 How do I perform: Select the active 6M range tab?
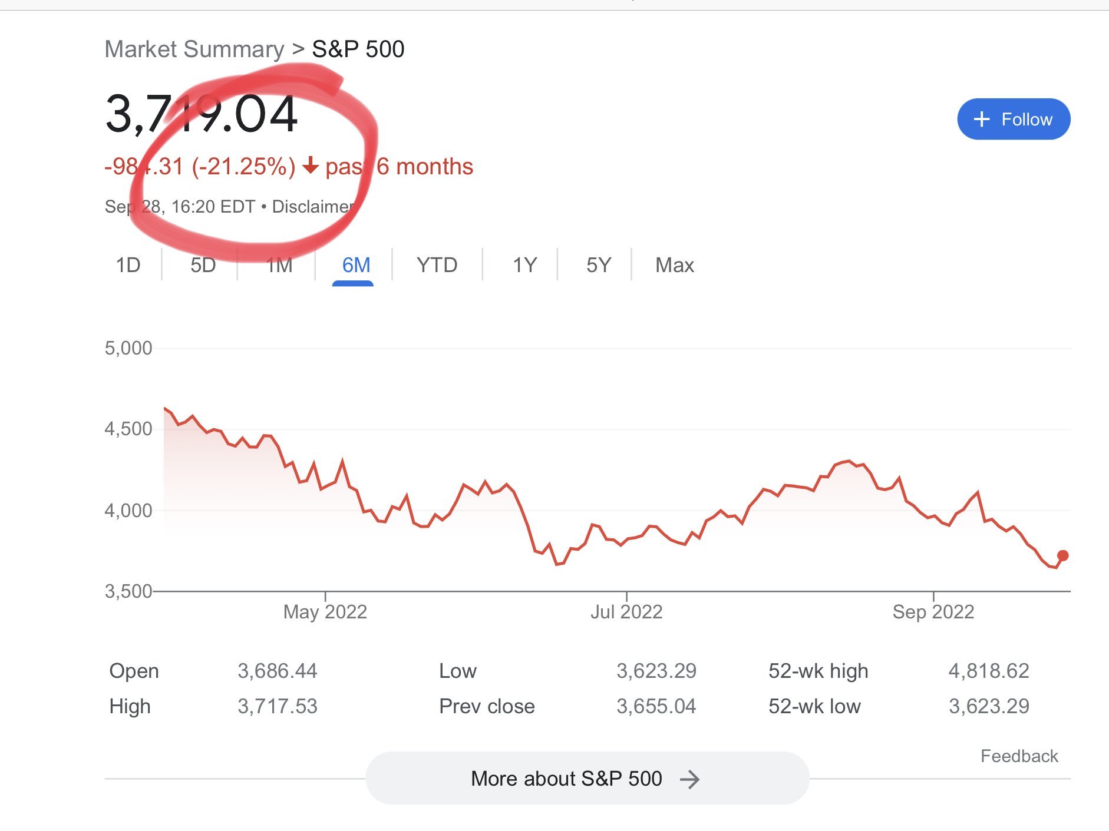point(356,265)
